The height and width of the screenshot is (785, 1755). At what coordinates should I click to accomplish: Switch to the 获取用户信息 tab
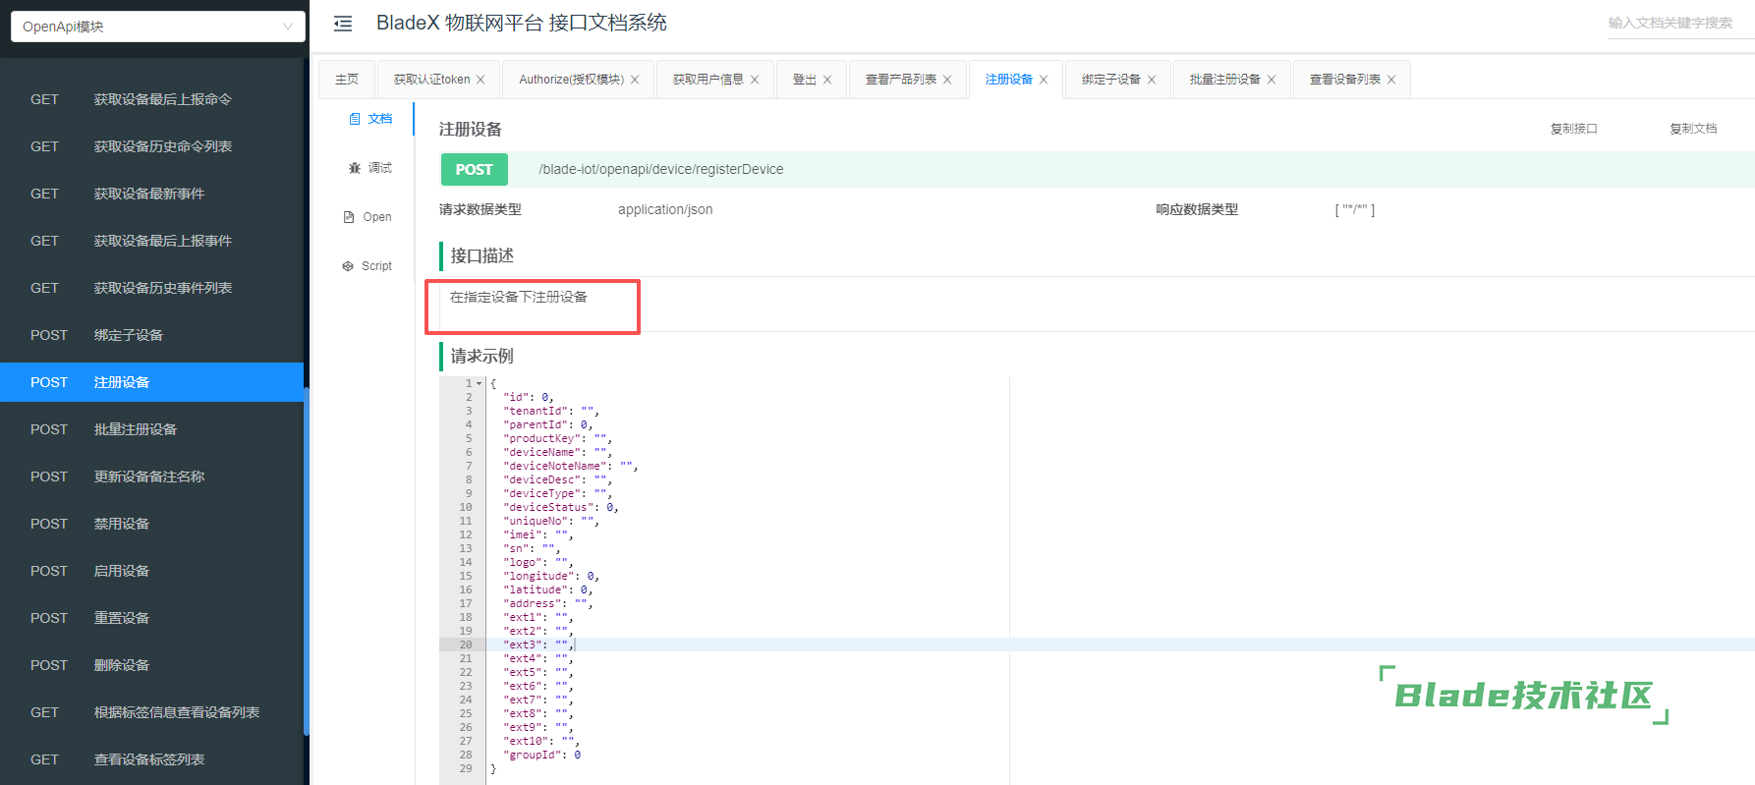(x=708, y=80)
